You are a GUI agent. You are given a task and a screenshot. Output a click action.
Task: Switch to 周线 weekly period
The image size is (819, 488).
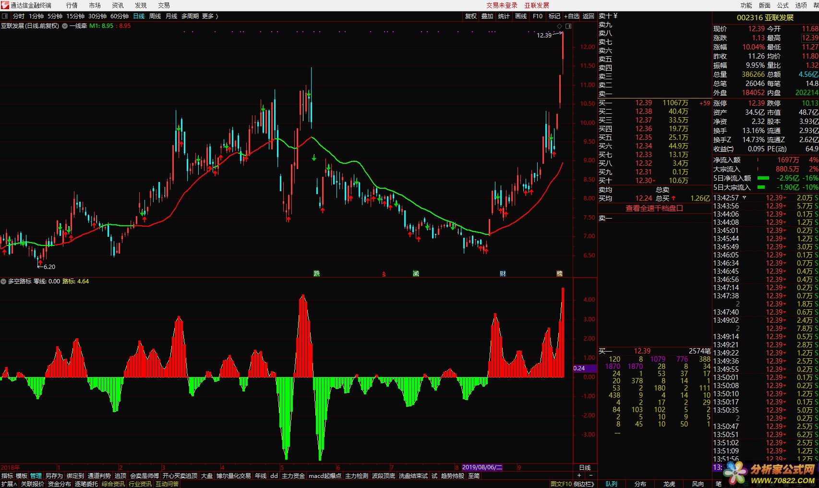point(155,16)
